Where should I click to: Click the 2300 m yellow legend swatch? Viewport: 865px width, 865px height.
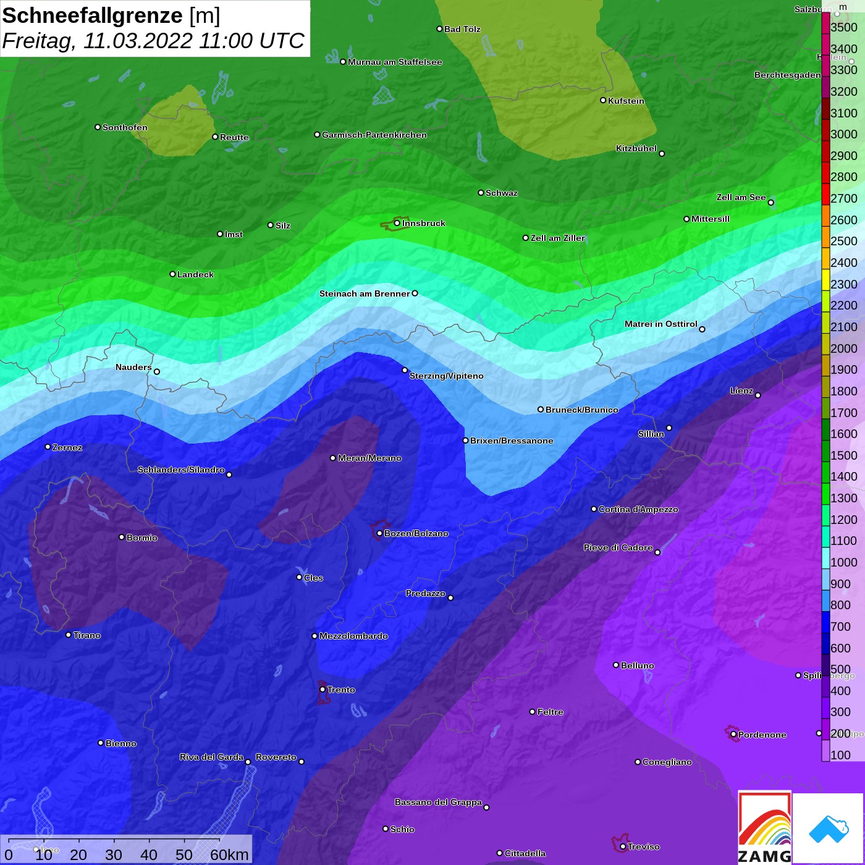[x=825, y=280]
